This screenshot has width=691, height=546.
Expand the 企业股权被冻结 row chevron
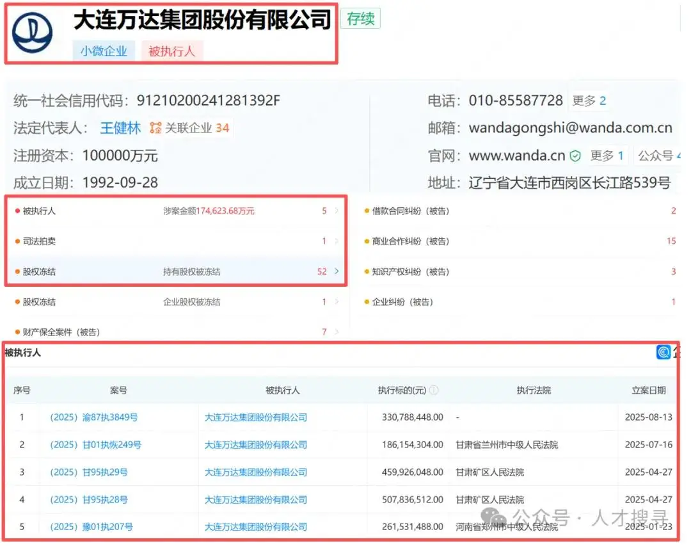(337, 301)
